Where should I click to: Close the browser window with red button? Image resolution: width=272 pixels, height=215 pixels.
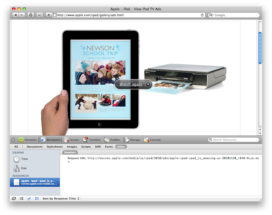[14, 9]
